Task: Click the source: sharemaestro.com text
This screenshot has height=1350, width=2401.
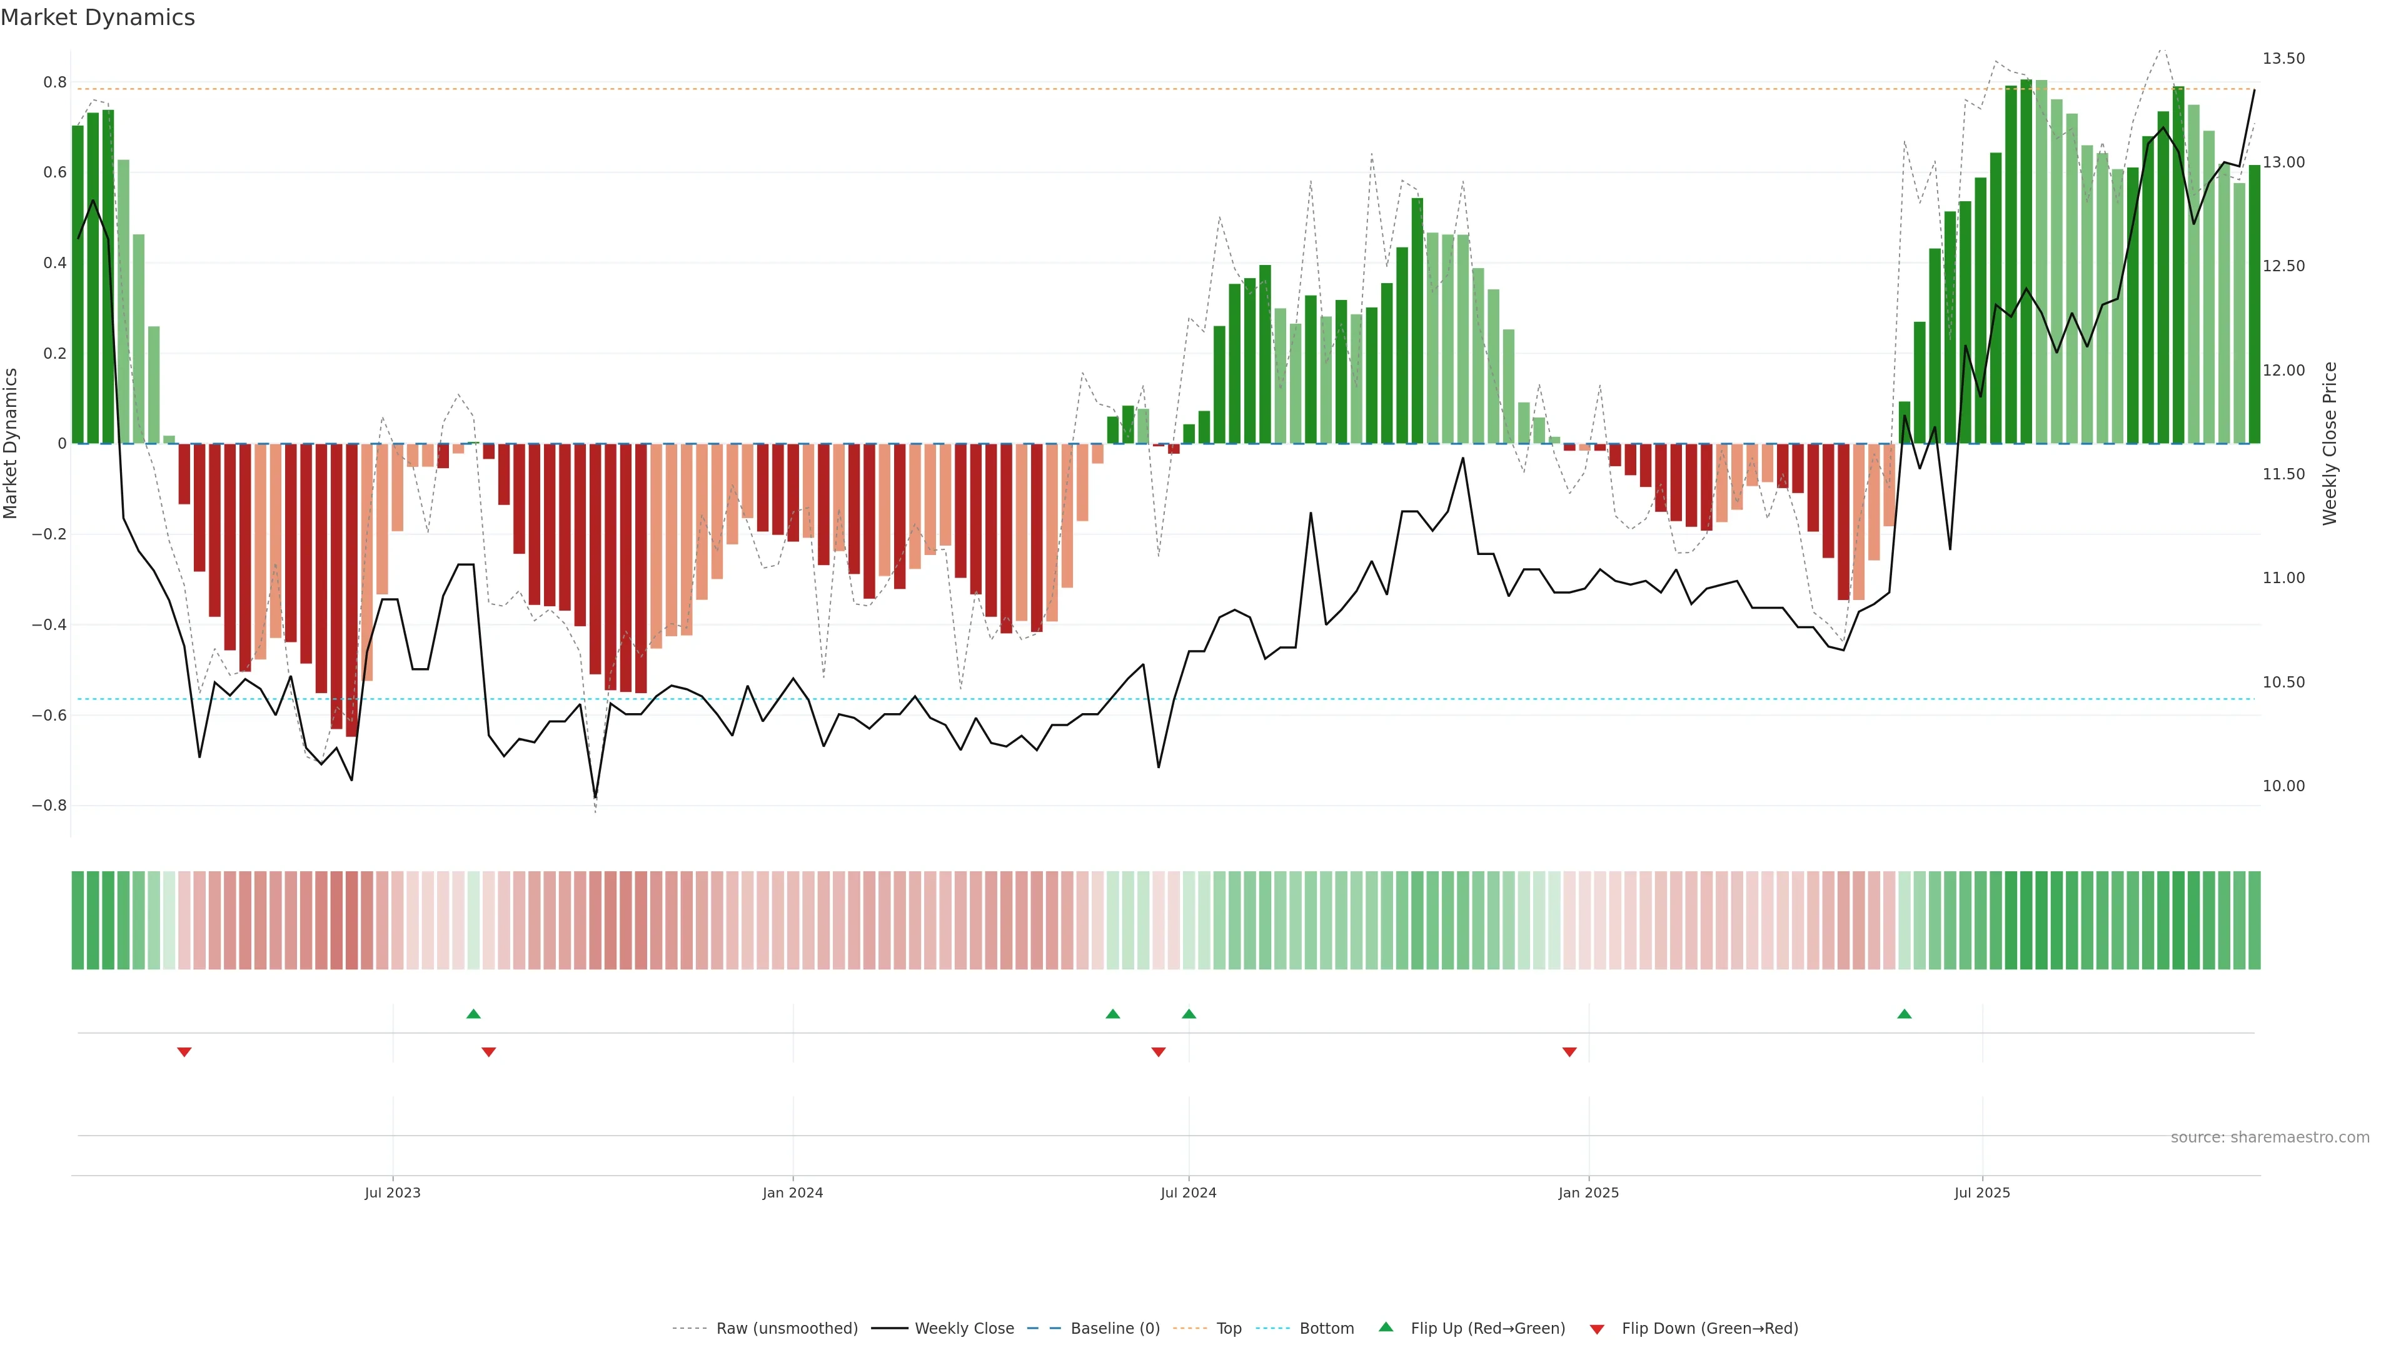Action: point(2270,1137)
